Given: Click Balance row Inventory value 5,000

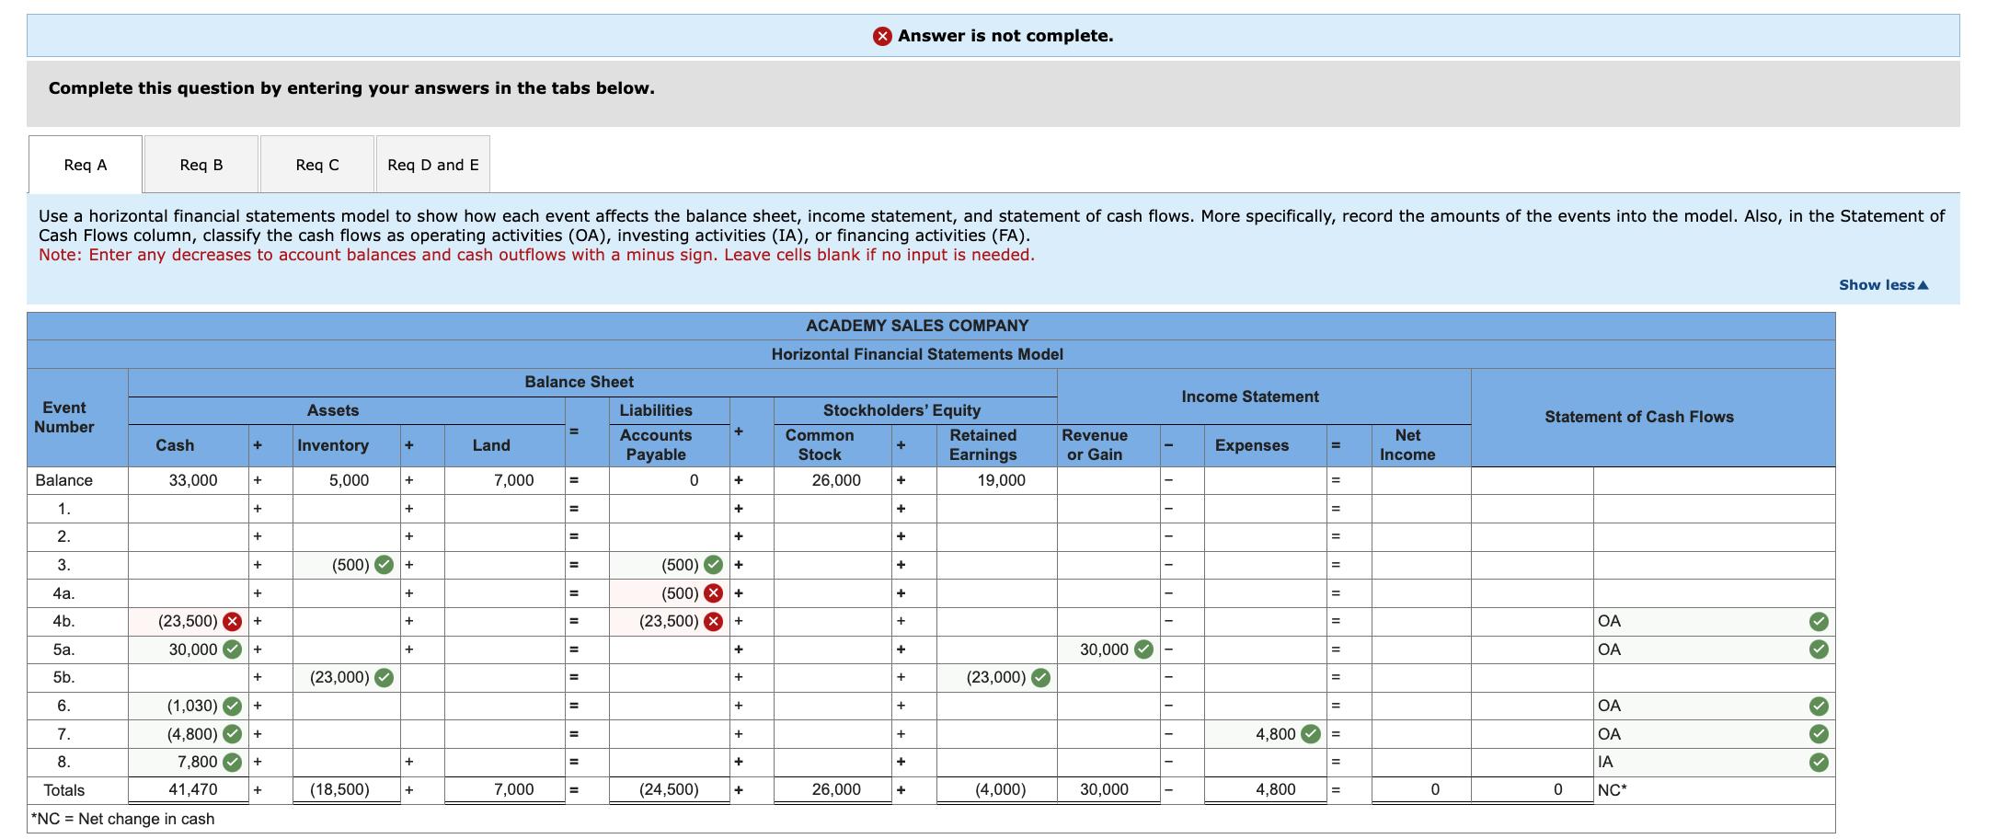Looking at the screenshot, I should tap(350, 480).
